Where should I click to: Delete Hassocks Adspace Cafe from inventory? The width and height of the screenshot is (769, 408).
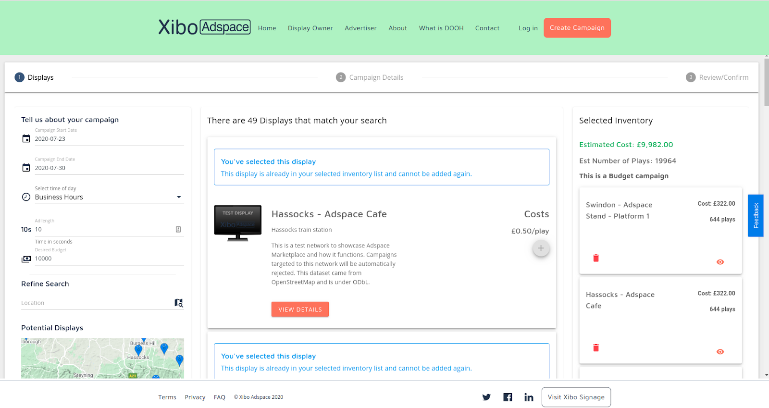596,348
